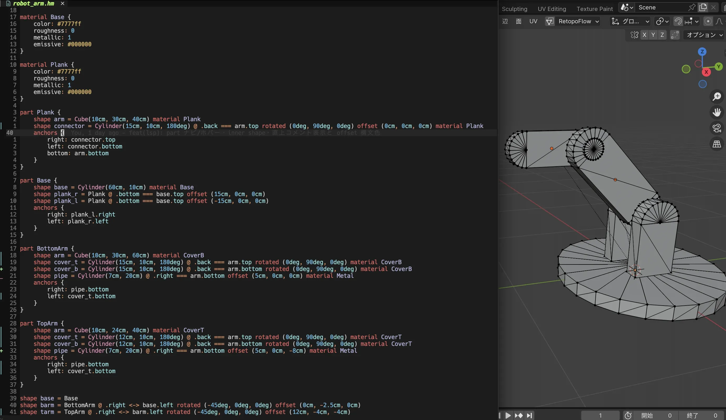726x420 pixels.
Task: Toggle X axis mirror
Action: (644, 35)
